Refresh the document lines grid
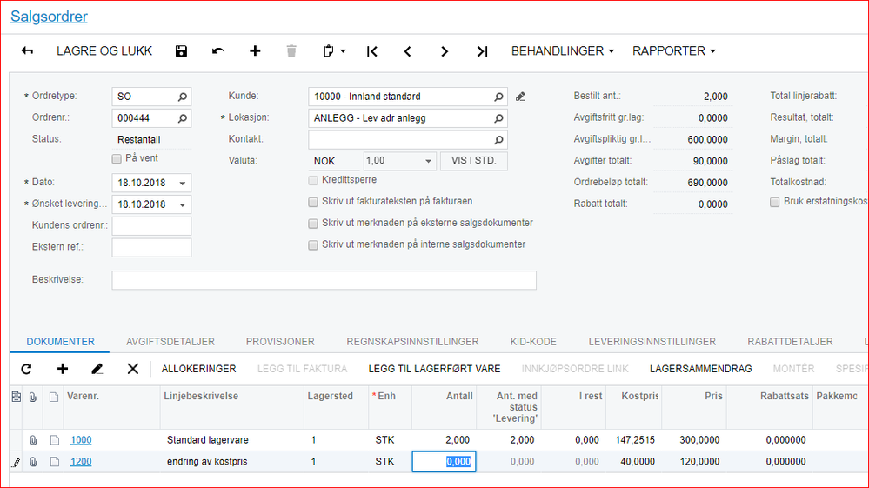 pyautogui.click(x=26, y=369)
